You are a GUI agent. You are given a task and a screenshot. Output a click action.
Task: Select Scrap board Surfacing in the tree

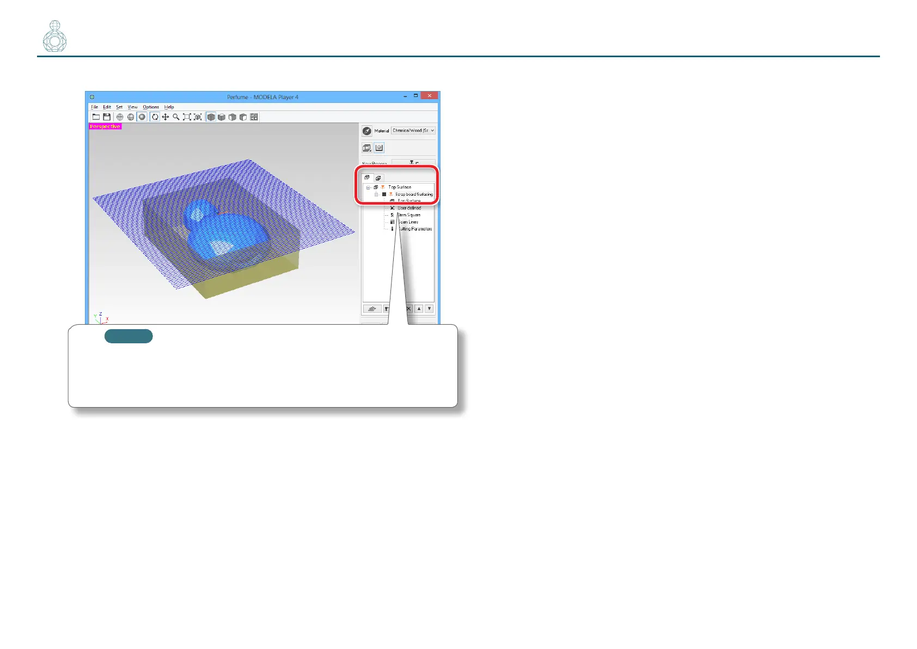[414, 195]
